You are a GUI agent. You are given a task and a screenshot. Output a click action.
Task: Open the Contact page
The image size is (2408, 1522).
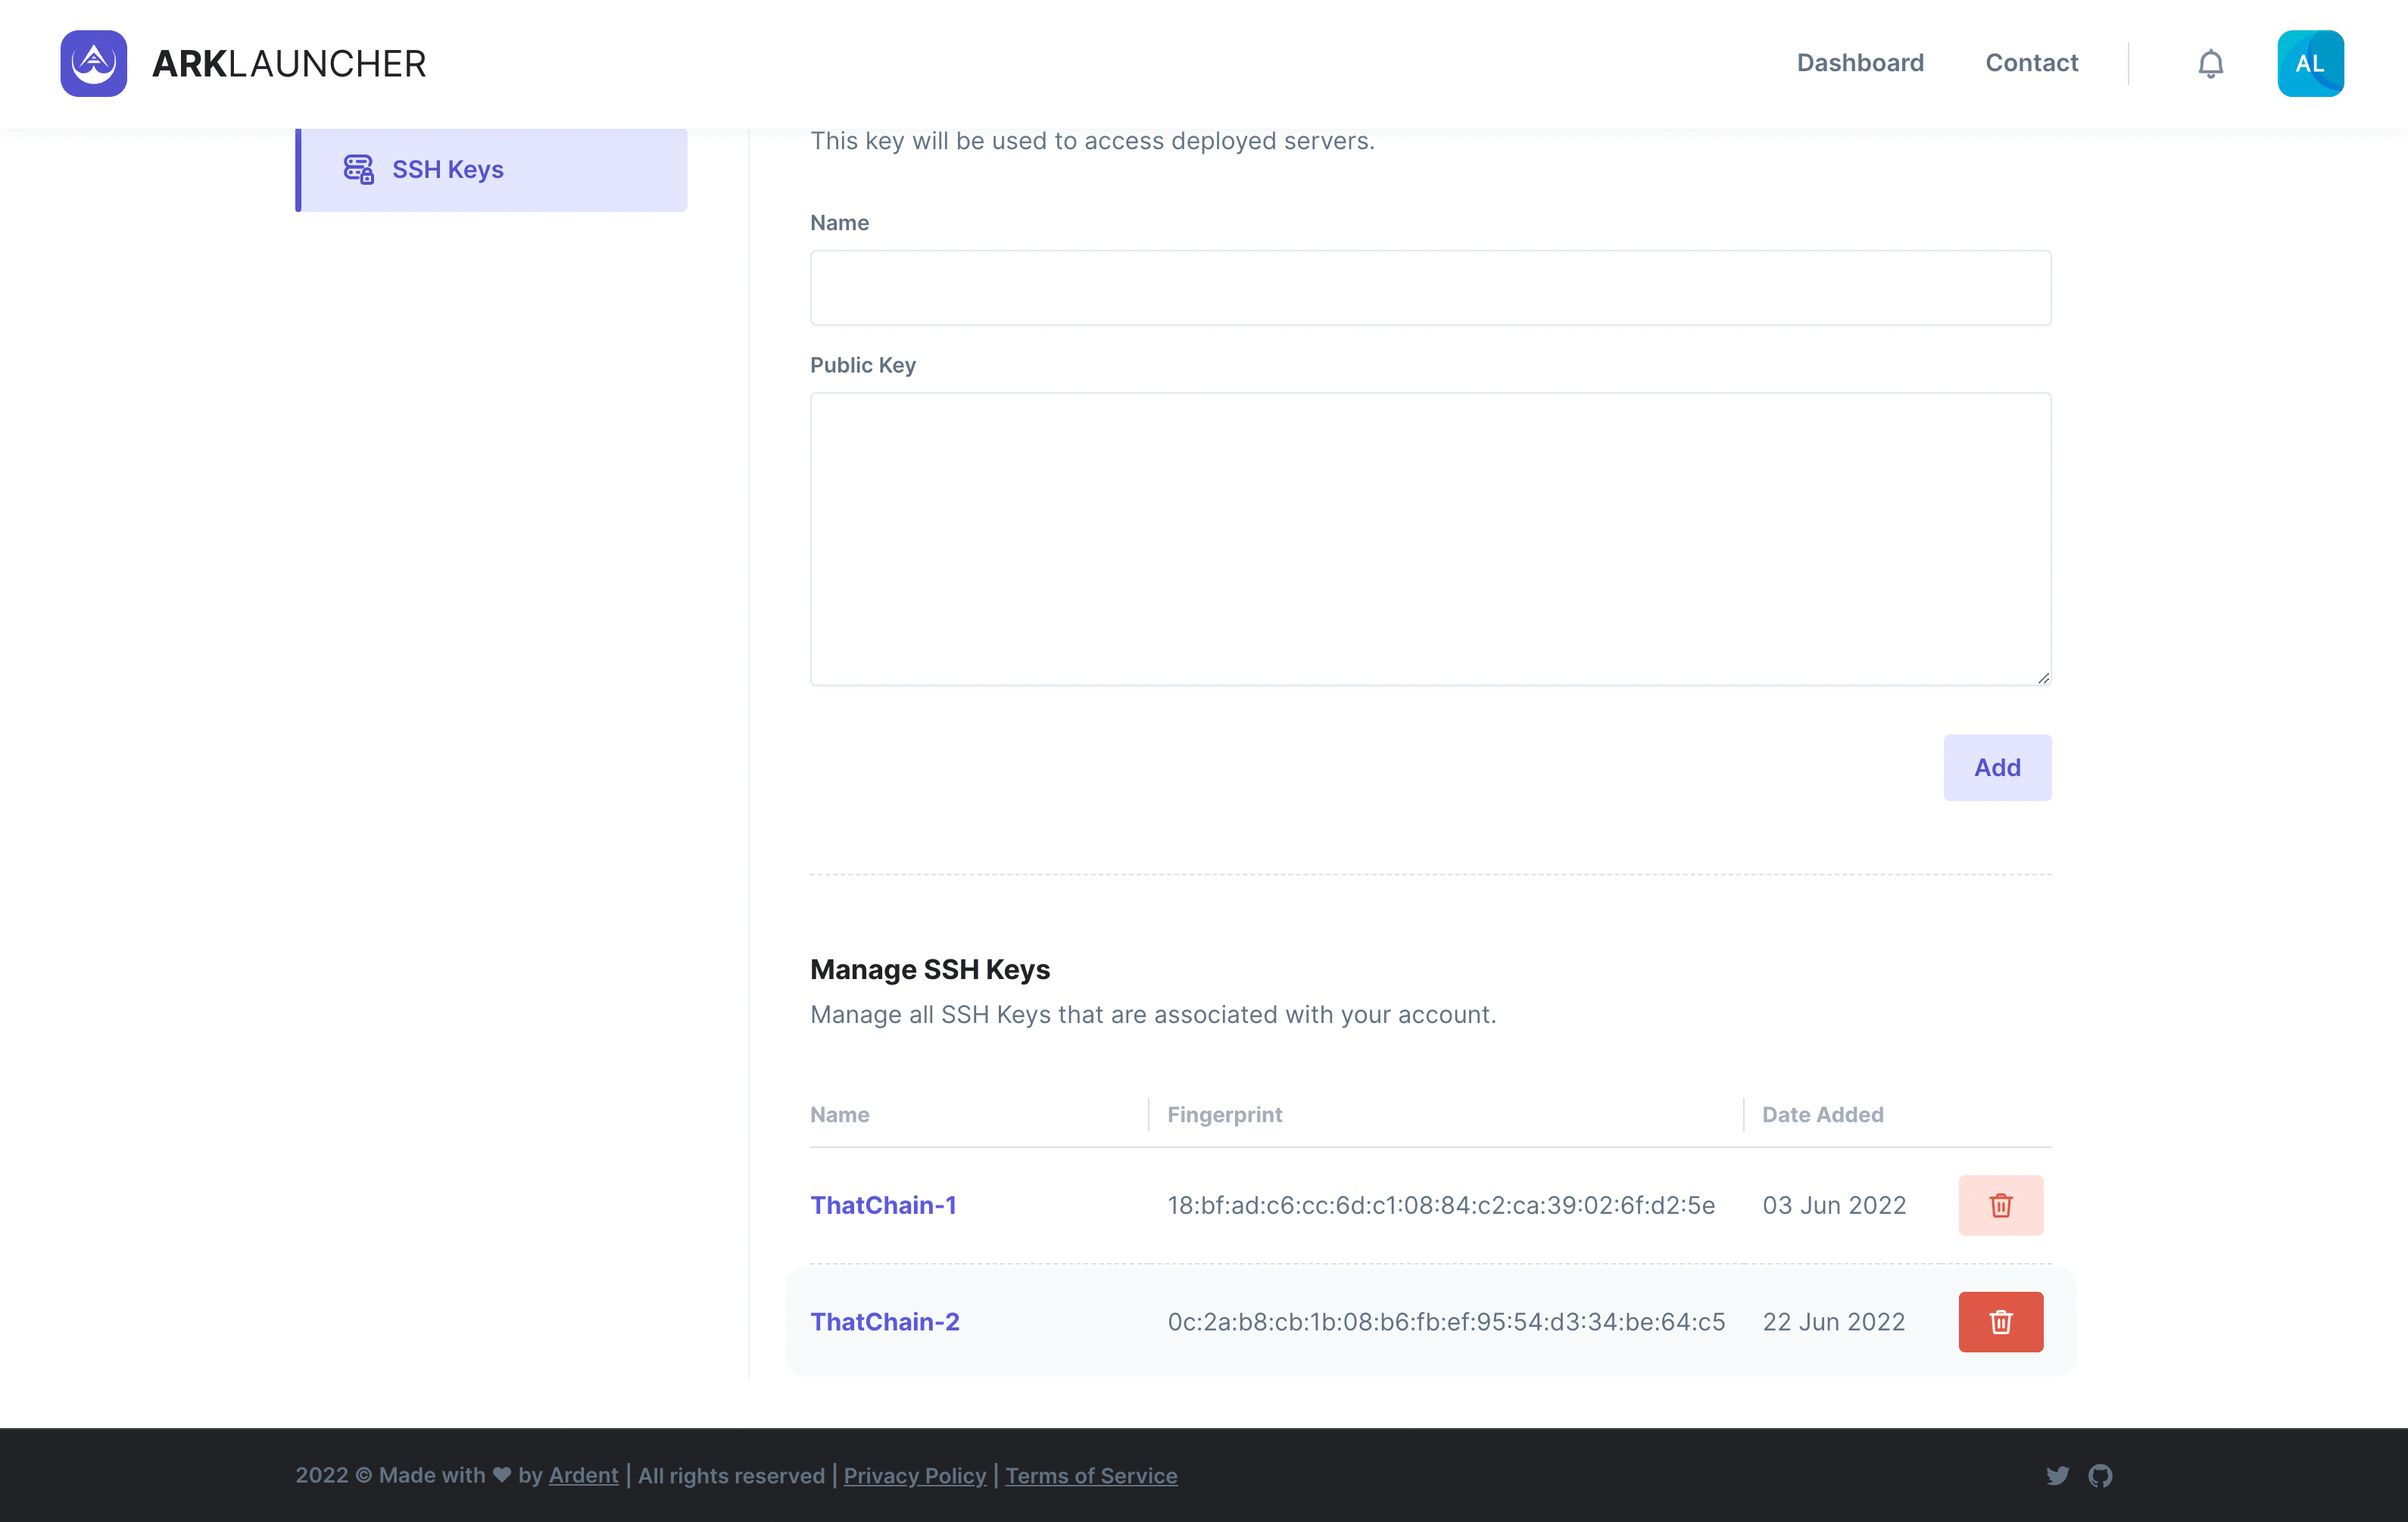2031,63
